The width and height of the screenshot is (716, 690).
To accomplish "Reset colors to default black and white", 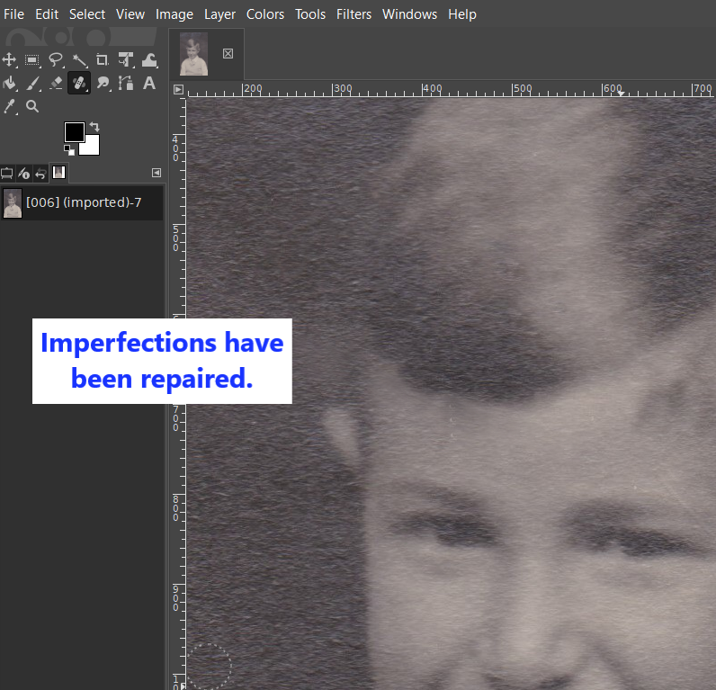I will 69,149.
